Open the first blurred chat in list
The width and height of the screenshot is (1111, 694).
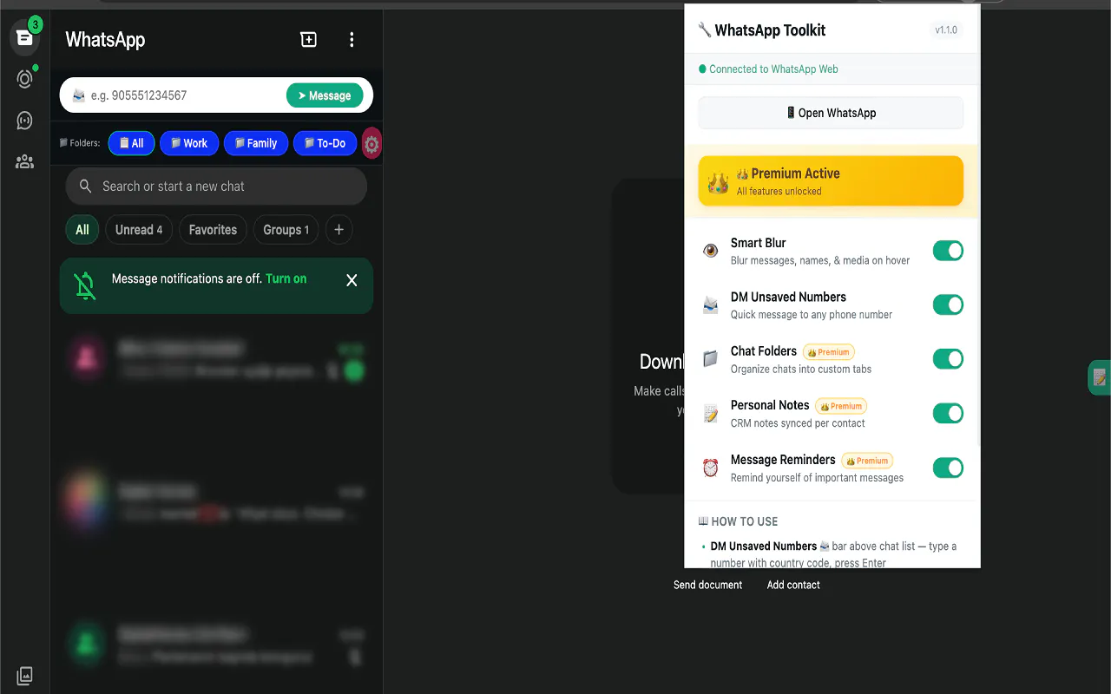tap(216, 360)
